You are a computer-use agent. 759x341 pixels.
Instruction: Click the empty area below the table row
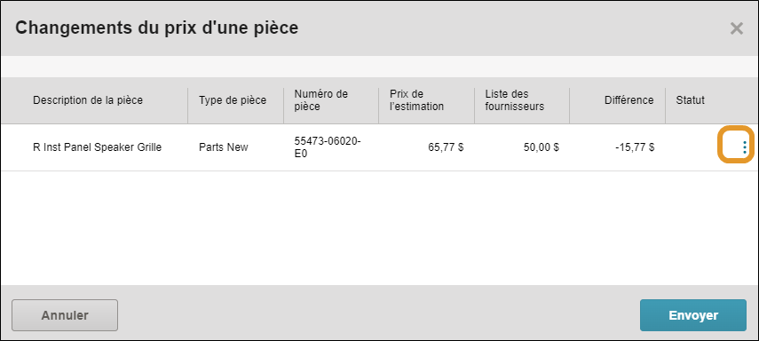tap(380, 227)
